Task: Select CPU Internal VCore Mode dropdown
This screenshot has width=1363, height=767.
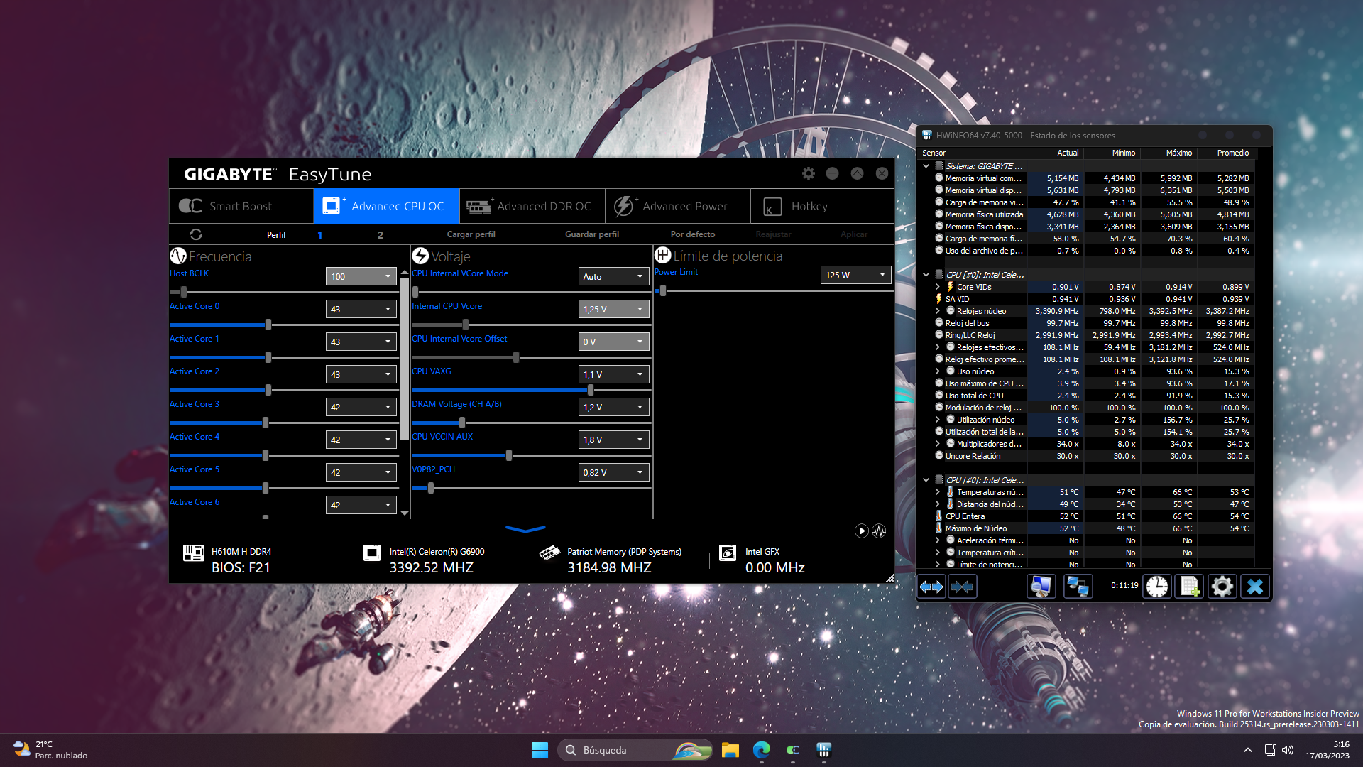Action: tap(609, 276)
